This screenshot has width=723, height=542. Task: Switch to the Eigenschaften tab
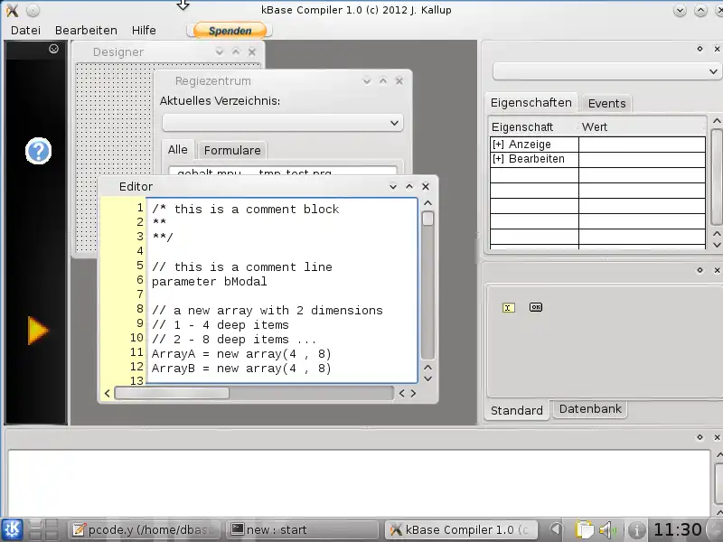[531, 103]
